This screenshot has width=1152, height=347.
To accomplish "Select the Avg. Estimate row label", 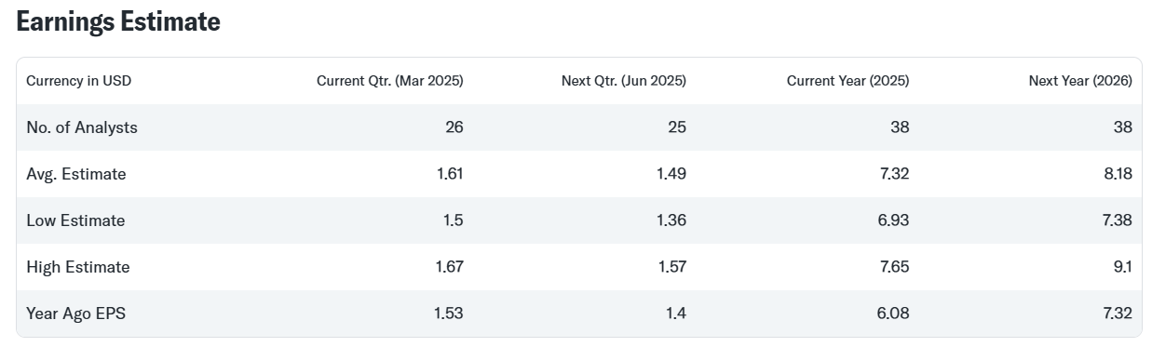I will click(x=76, y=174).
